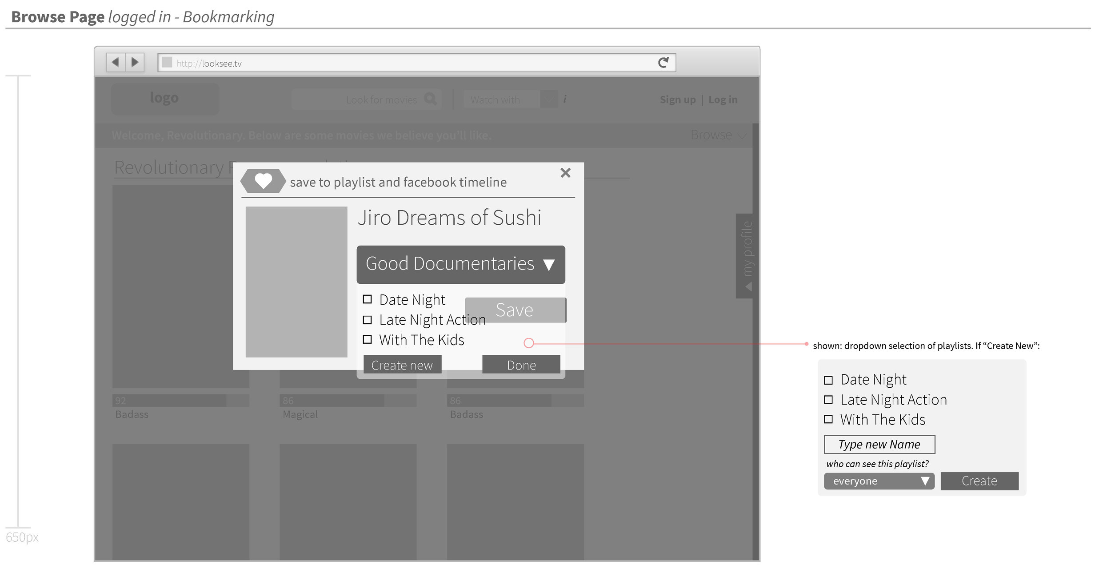Click the page's vertical scrollbar
This screenshot has width=1111, height=576.
click(x=755, y=342)
